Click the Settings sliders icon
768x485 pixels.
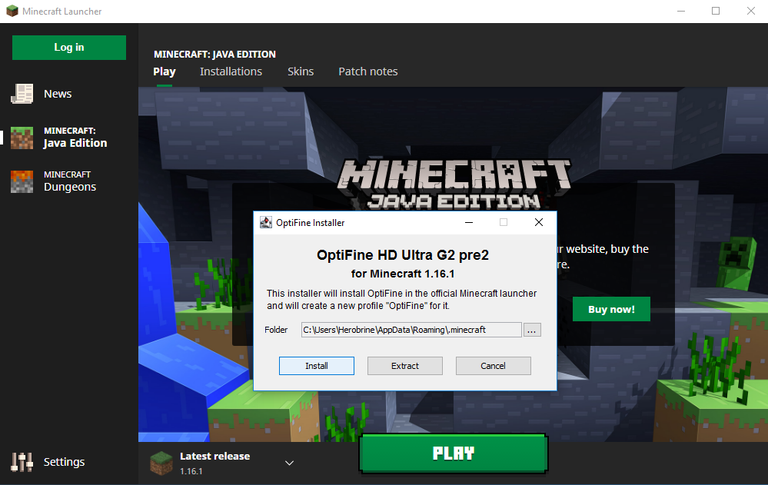[22, 462]
